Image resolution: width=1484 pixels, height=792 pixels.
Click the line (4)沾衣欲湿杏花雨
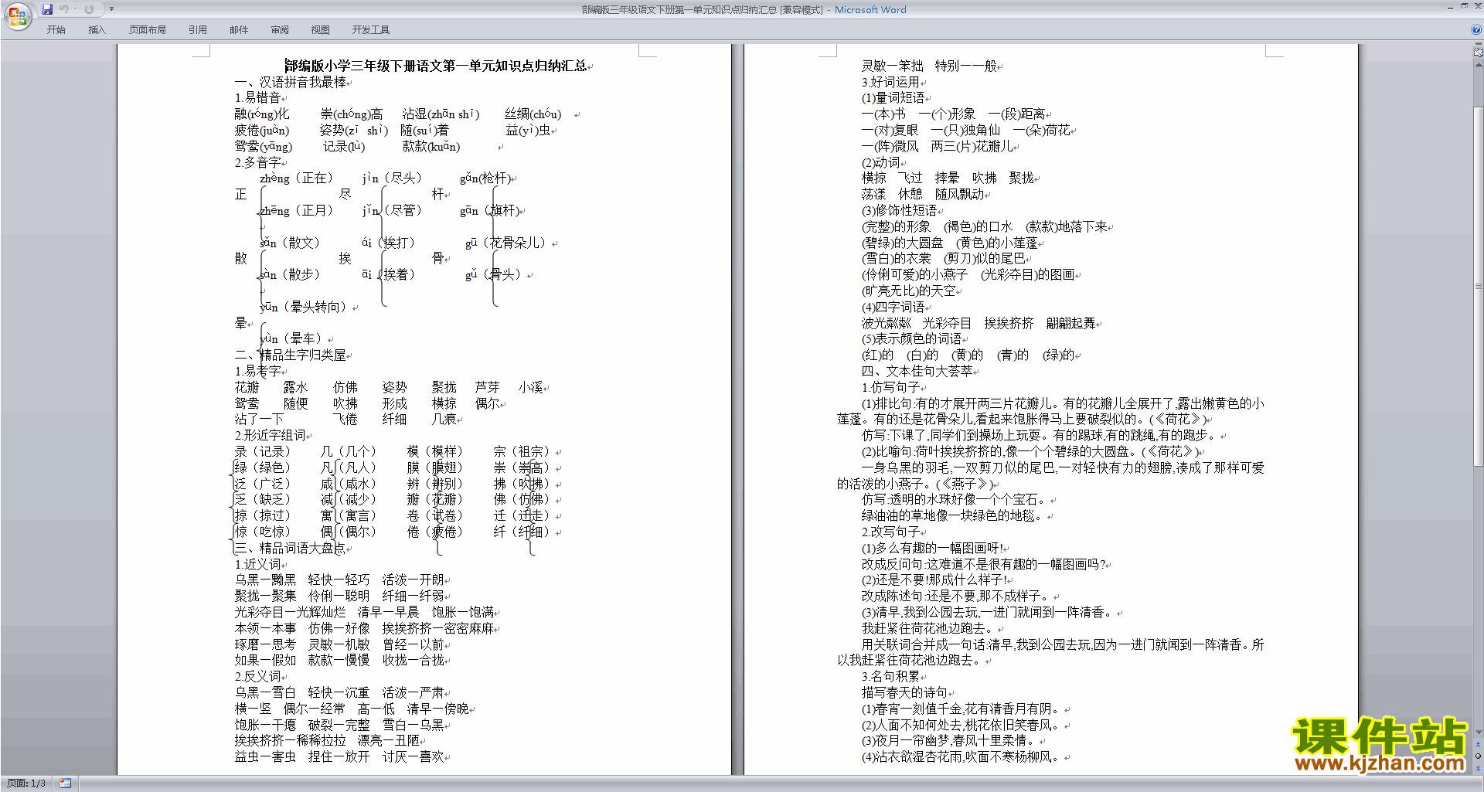tap(910, 756)
